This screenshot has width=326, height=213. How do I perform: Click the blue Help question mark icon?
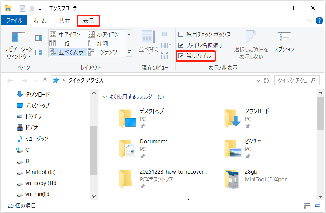pos(319,21)
